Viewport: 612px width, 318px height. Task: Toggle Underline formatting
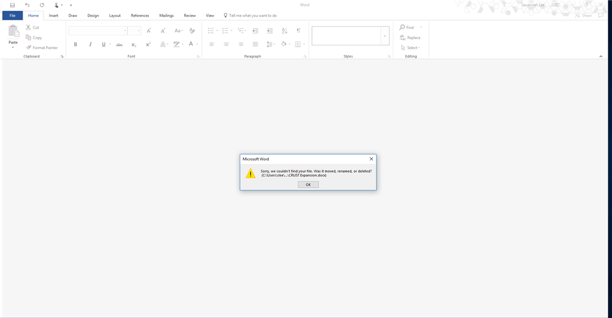point(103,44)
